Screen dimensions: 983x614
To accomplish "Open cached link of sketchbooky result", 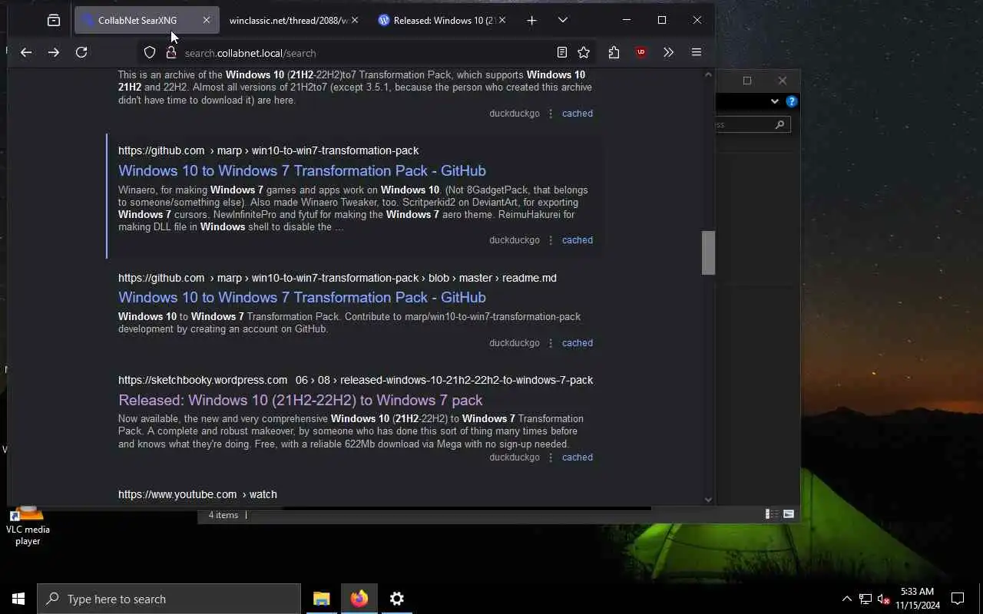I will pyautogui.click(x=578, y=457).
